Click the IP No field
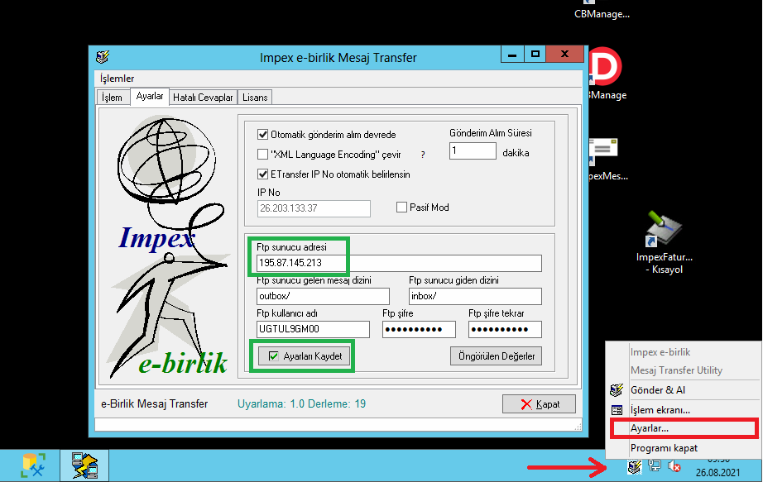Image resolution: width=763 pixels, height=482 pixels. 314,208
